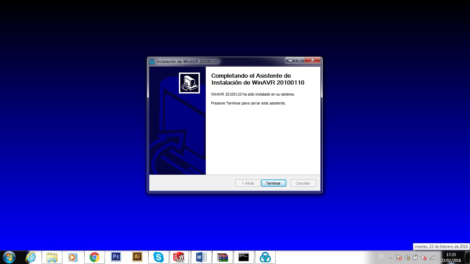
Task: Click the heading 'Completando el Asistente de Instalación'
Action: point(258,79)
